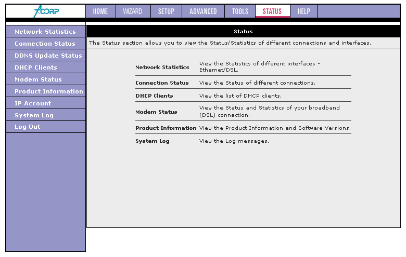View DHCP Clients from the sidebar

(46, 67)
